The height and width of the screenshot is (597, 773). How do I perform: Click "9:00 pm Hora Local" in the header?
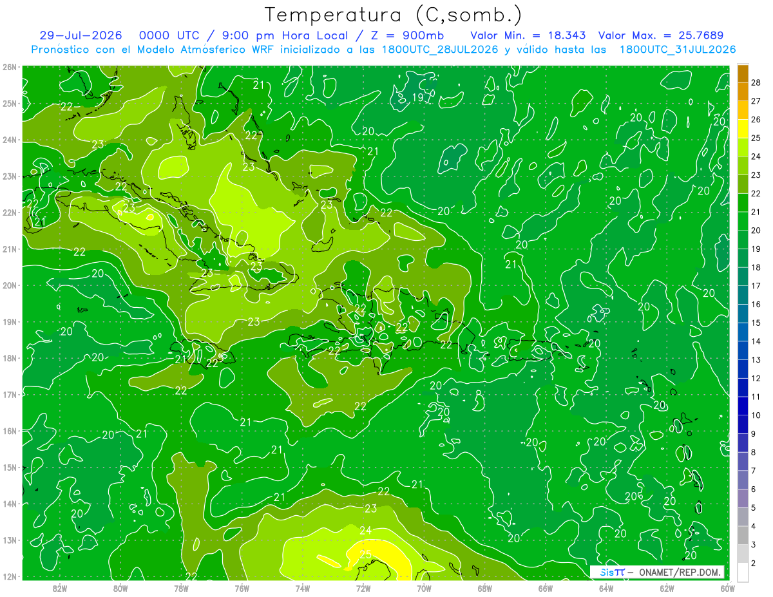coord(284,35)
